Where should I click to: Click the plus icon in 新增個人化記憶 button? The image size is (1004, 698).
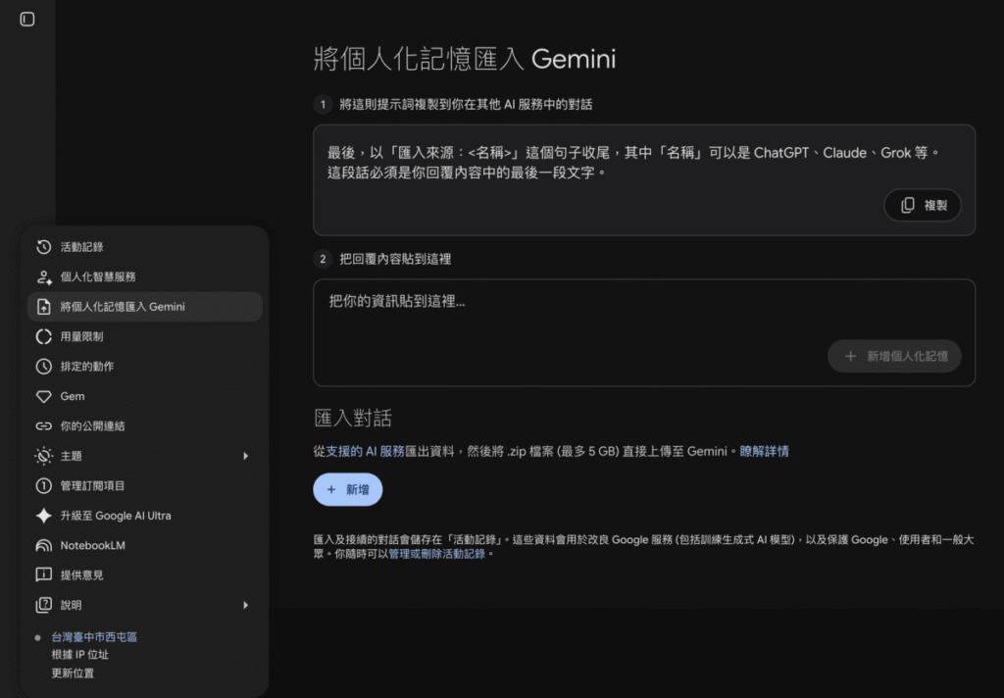850,356
